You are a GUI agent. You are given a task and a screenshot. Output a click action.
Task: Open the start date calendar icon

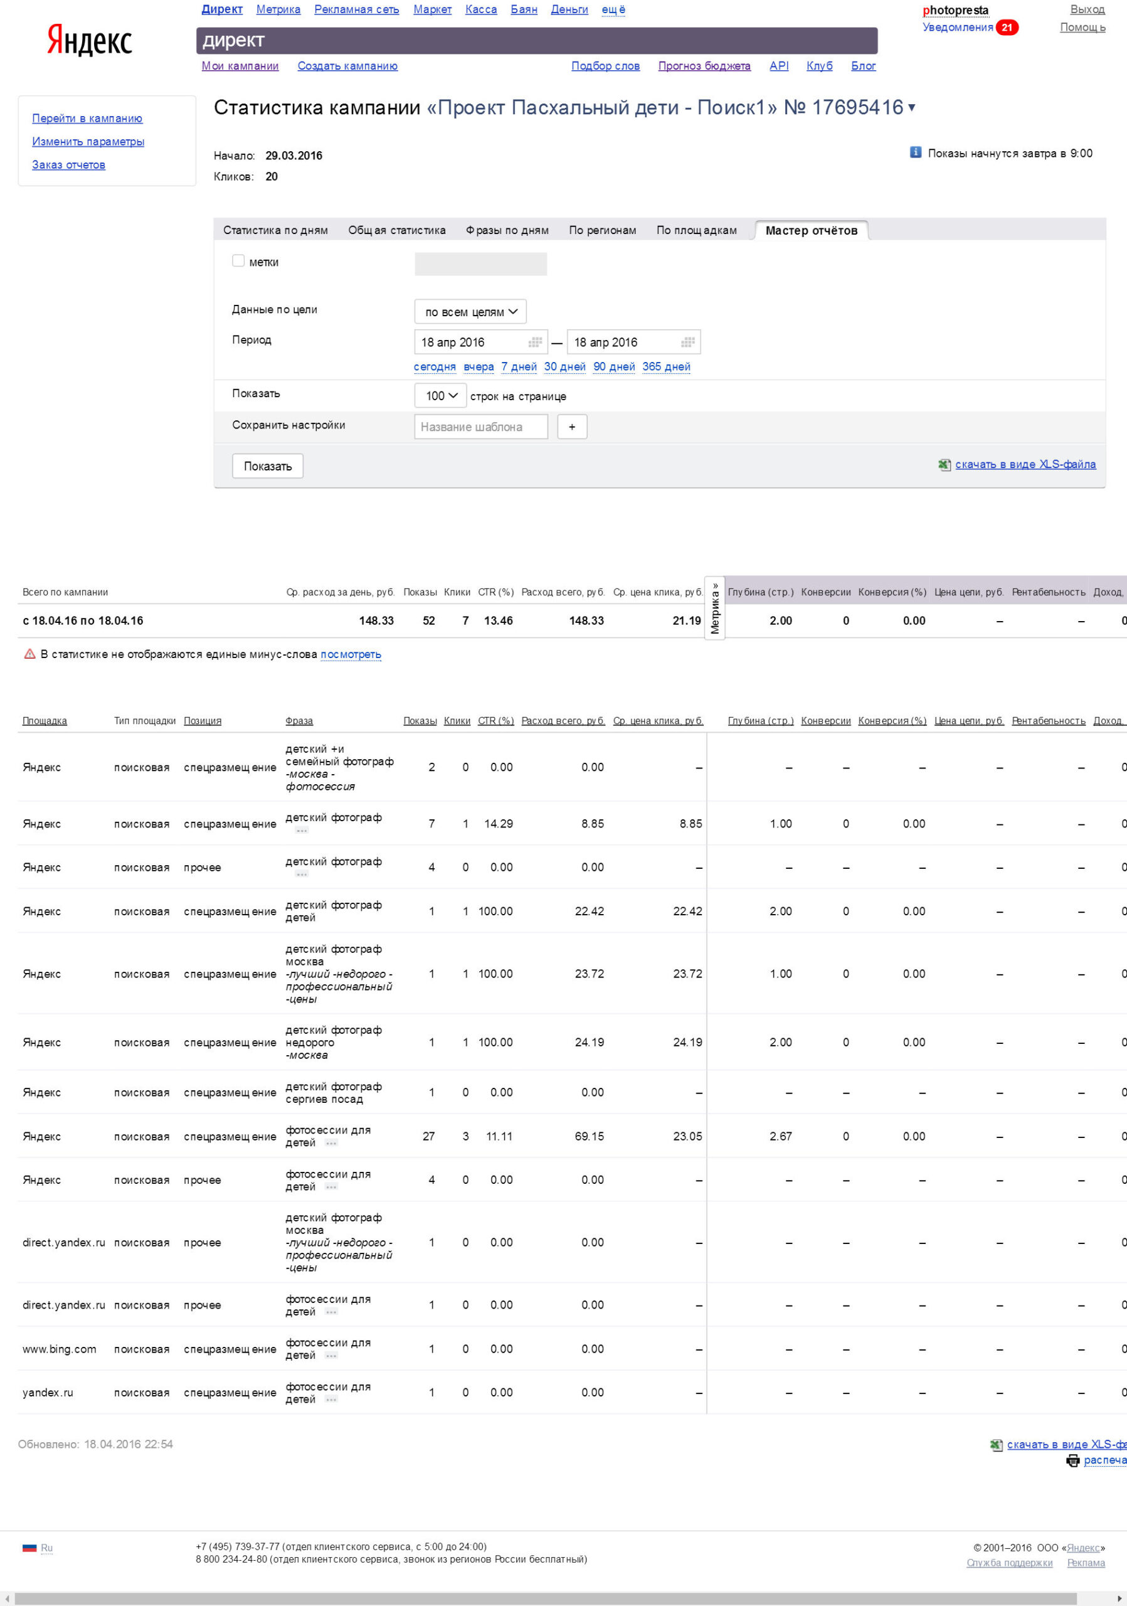536,342
